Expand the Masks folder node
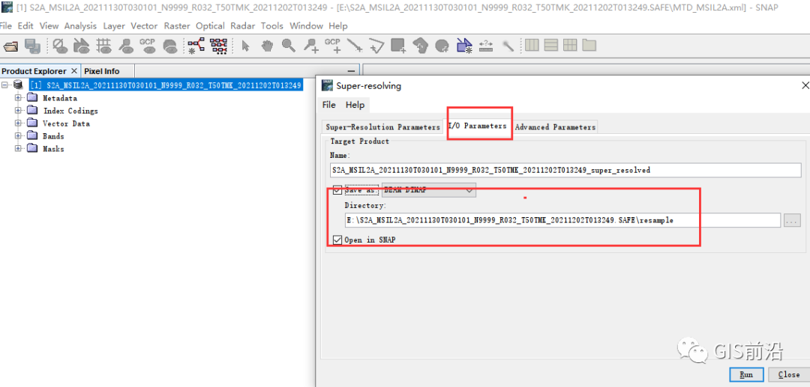The image size is (810, 387). 19,148
